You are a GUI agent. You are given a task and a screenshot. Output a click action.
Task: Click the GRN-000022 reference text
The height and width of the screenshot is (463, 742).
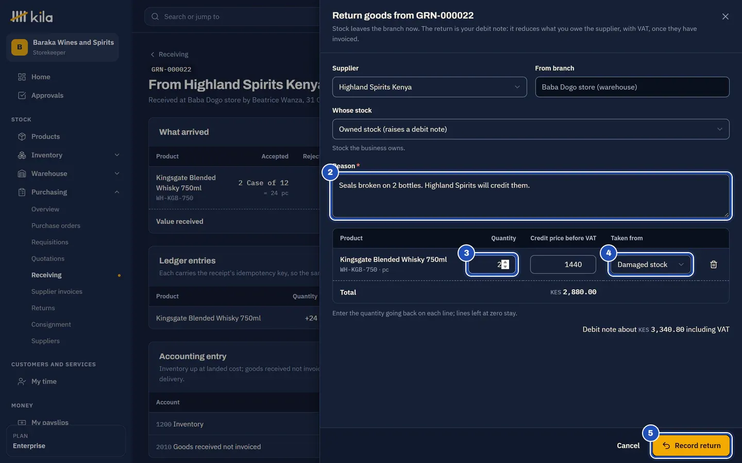171,69
